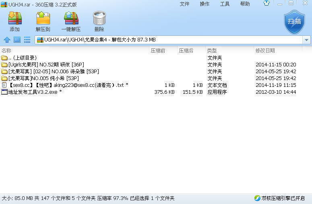Image resolution: width=312 pixels, height=204 pixels.
Task: Click the status bar size summary text
Action: (x=88, y=198)
